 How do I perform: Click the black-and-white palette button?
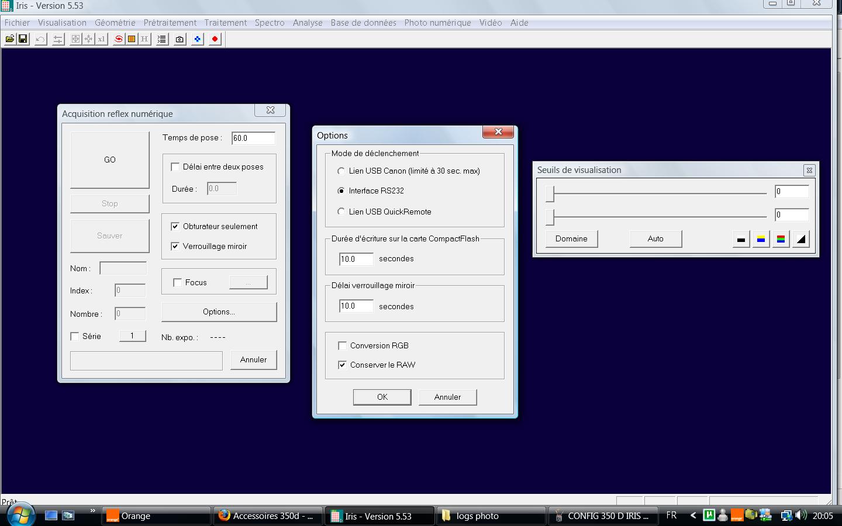pyautogui.click(x=741, y=239)
